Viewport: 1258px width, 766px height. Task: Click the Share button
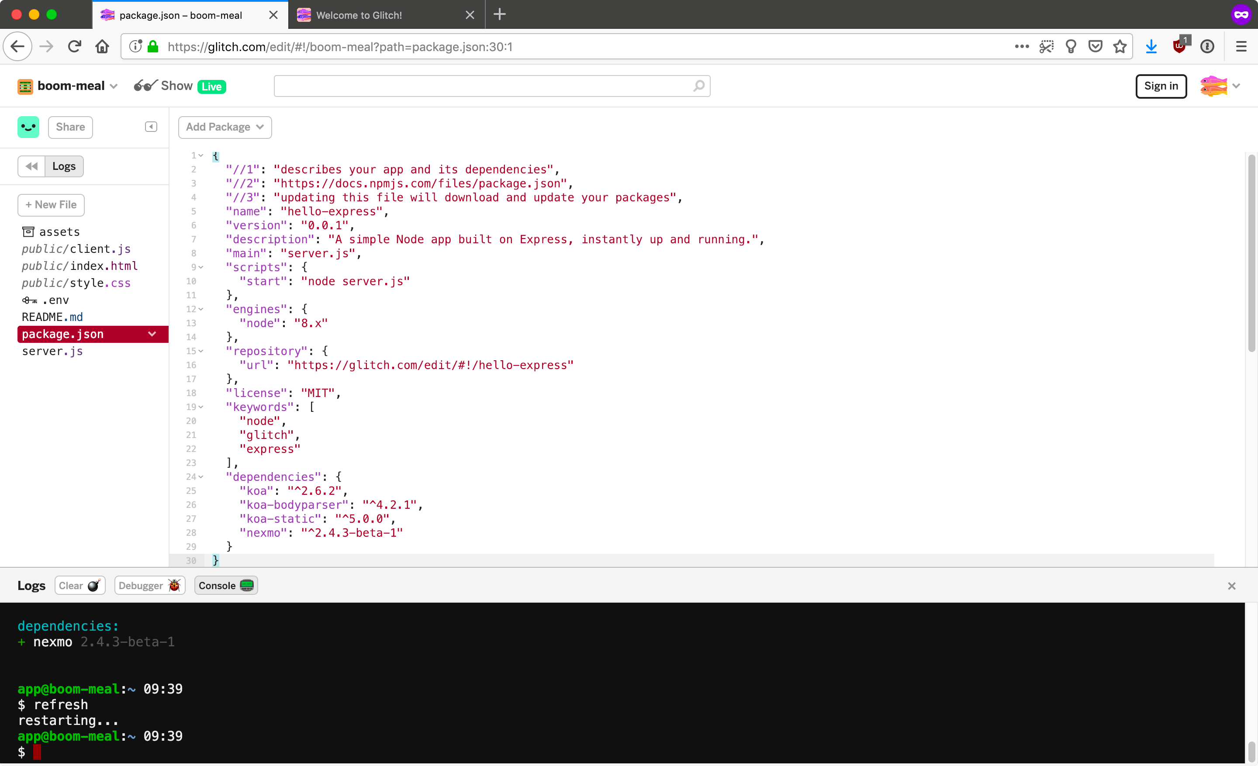coord(70,127)
